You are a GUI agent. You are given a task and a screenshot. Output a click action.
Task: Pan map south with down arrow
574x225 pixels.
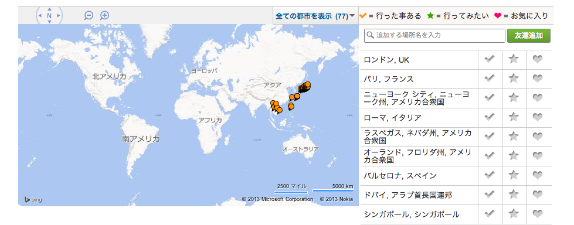tap(49, 22)
